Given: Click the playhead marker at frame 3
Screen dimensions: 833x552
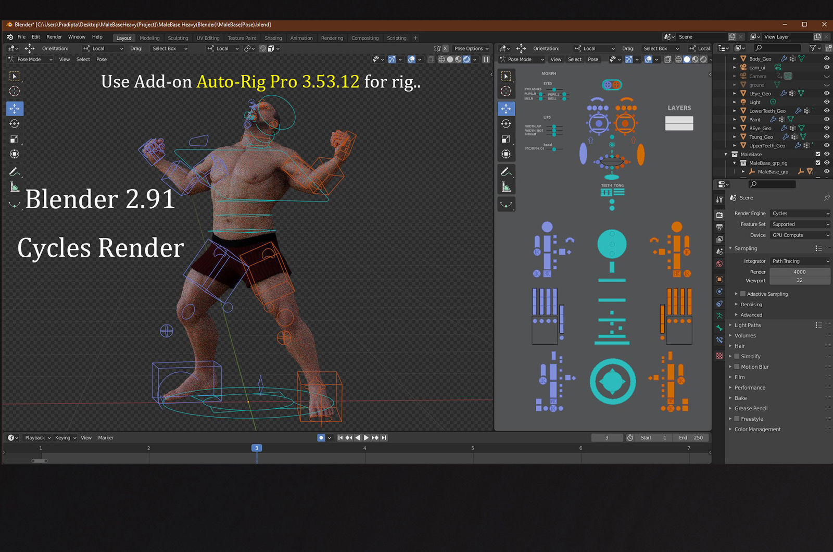Looking at the screenshot, I should click(x=257, y=448).
